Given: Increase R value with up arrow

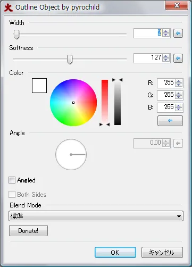Looking at the screenshot, I should click(x=179, y=81).
